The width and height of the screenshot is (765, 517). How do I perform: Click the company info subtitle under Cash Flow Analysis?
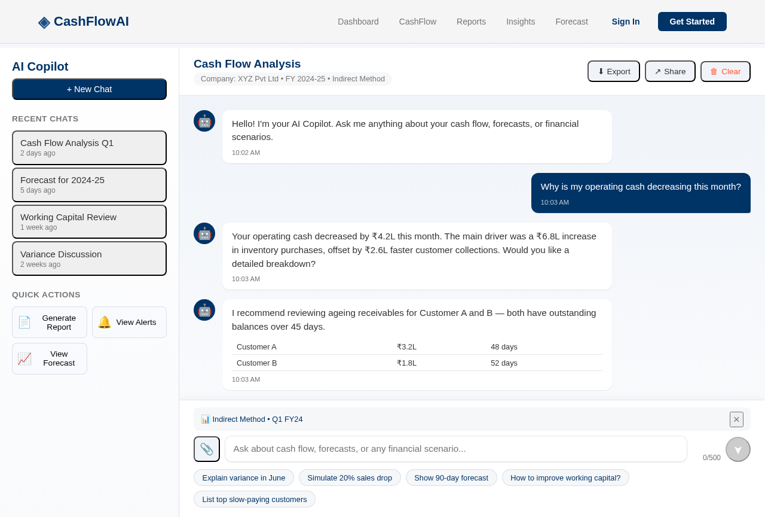click(x=293, y=79)
